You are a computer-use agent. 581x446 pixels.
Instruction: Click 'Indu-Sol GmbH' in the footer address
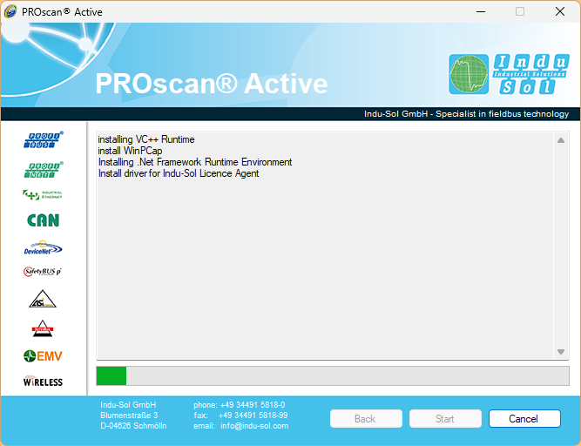point(128,405)
